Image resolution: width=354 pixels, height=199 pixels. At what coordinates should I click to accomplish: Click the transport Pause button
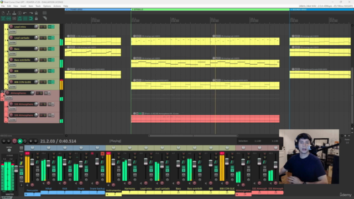(35, 141)
